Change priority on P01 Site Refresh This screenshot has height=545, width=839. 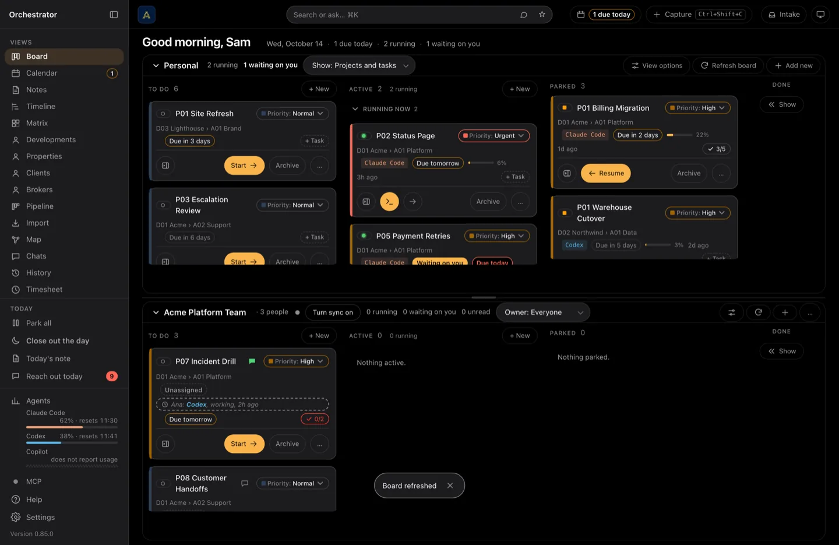[x=292, y=114]
